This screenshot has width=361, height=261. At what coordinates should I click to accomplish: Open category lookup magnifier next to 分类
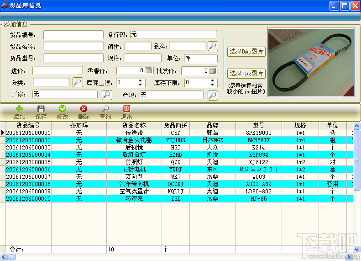78,82
